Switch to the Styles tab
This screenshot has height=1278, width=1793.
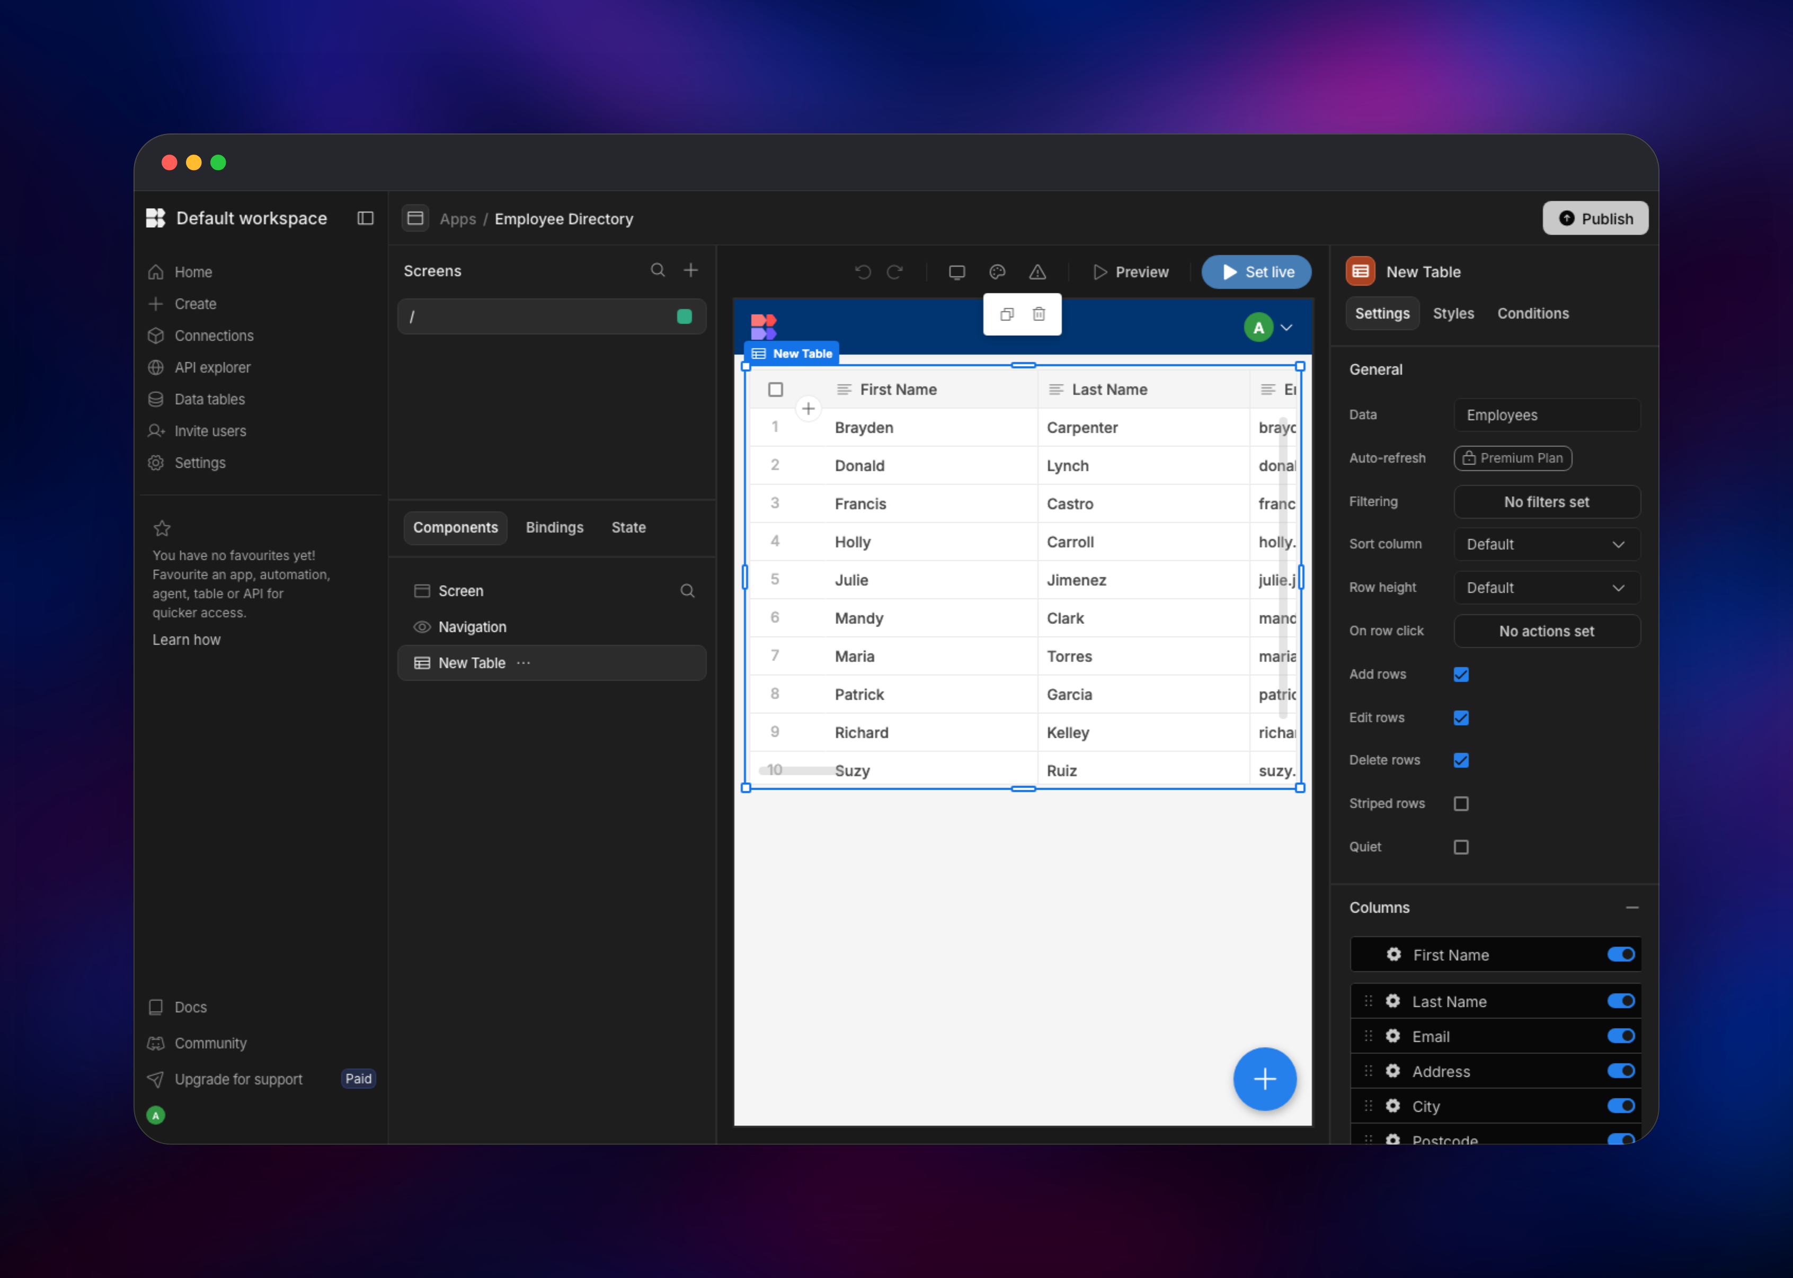click(x=1453, y=313)
